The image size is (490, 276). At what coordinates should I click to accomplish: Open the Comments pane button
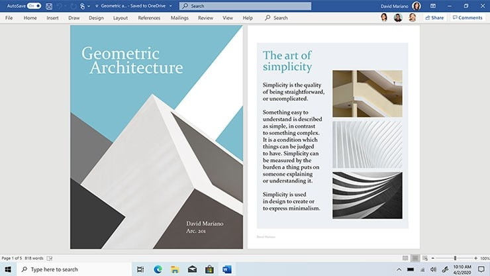[467, 18]
